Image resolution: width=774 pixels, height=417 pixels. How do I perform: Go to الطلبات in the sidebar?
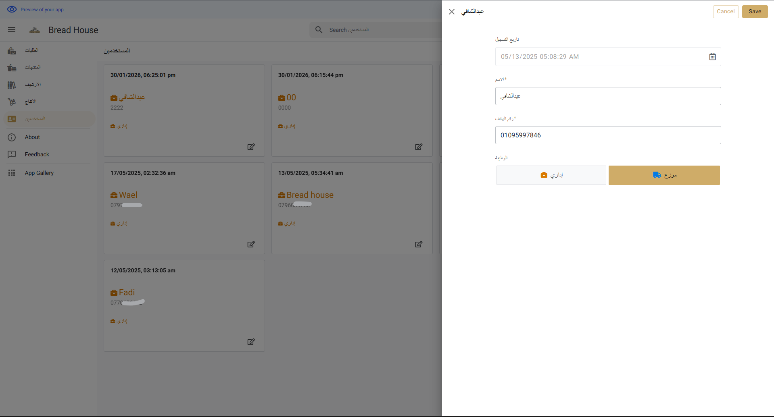coord(31,50)
